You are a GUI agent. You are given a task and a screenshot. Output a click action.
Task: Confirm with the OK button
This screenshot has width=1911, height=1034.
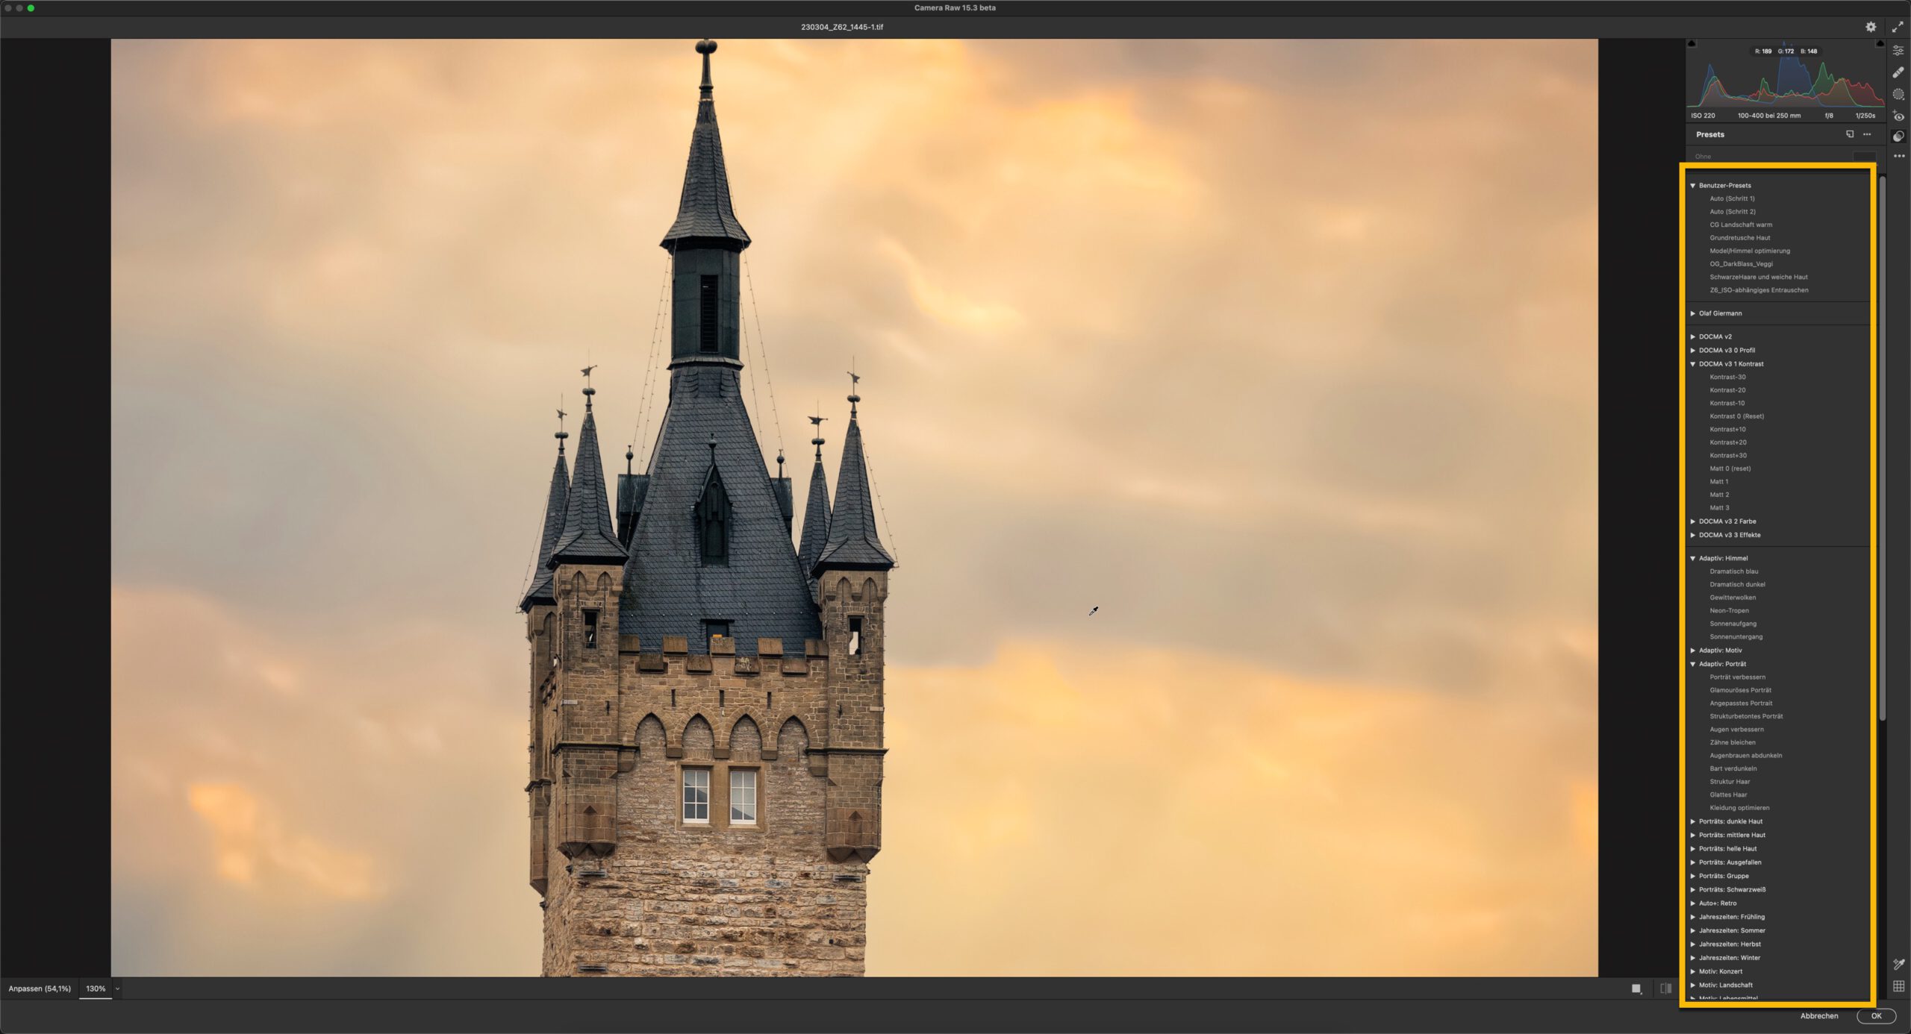[x=1875, y=1016]
